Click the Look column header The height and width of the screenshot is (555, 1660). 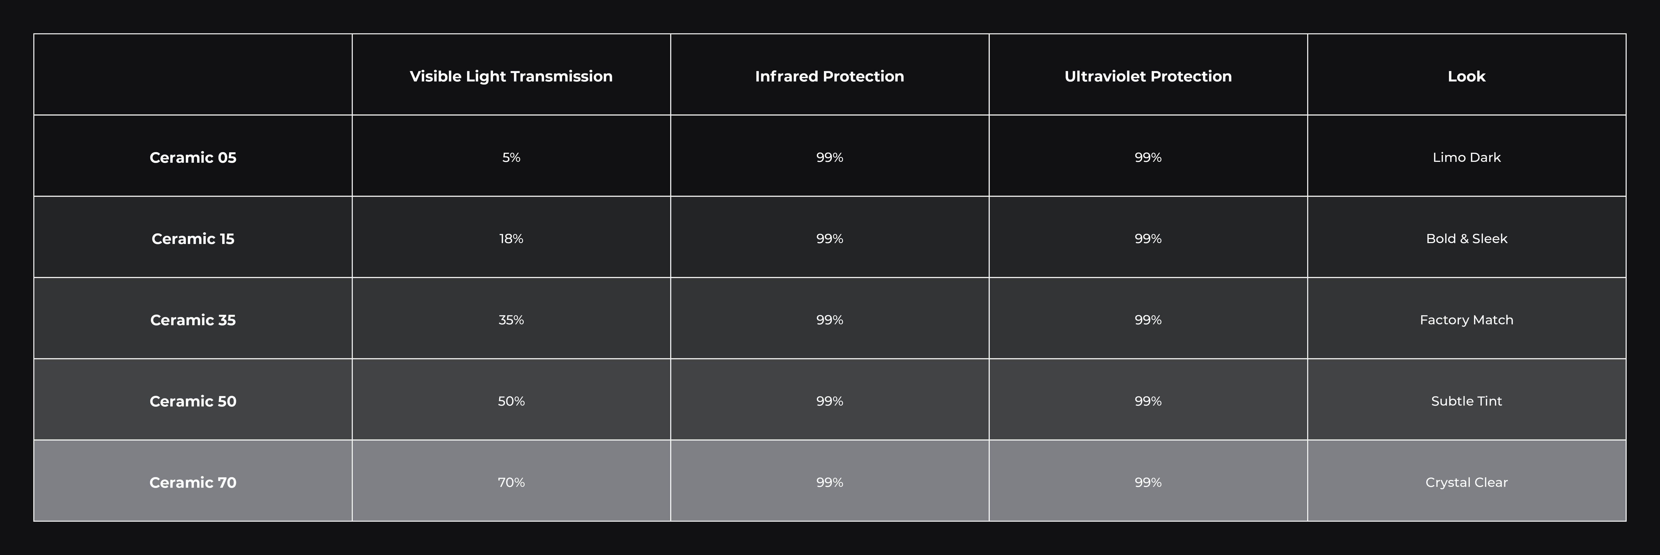click(x=1466, y=76)
